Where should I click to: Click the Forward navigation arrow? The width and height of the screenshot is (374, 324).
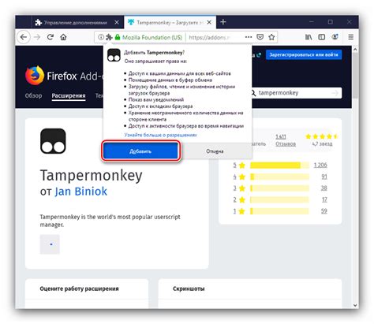click(x=37, y=37)
